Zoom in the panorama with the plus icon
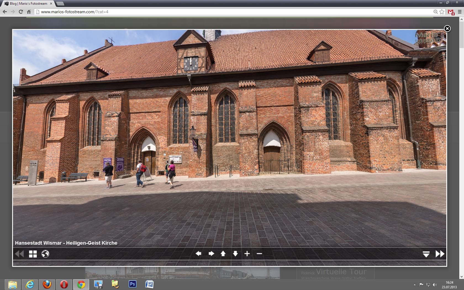 click(247, 254)
